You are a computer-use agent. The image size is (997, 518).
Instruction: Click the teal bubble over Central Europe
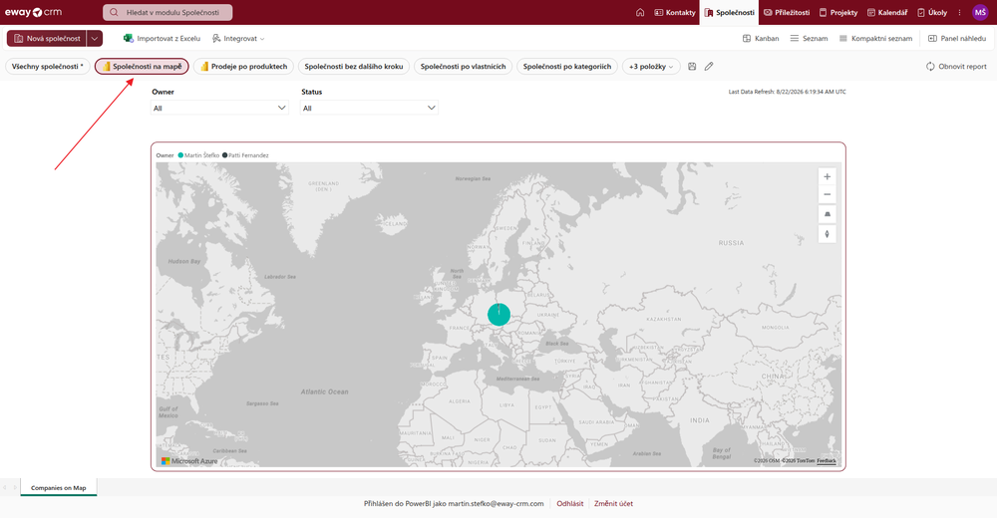tap(498, 314)
